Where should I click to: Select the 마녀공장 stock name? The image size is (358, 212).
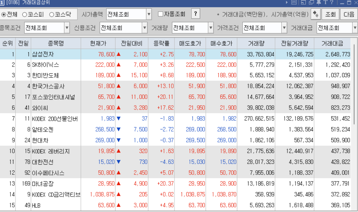tap(43, 184)
